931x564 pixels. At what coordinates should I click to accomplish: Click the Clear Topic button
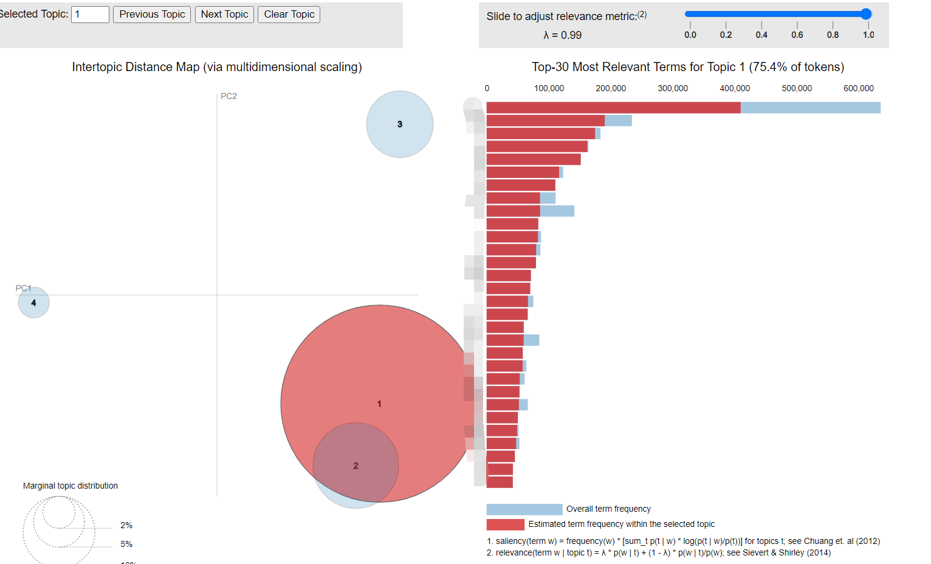pos(289,15)
